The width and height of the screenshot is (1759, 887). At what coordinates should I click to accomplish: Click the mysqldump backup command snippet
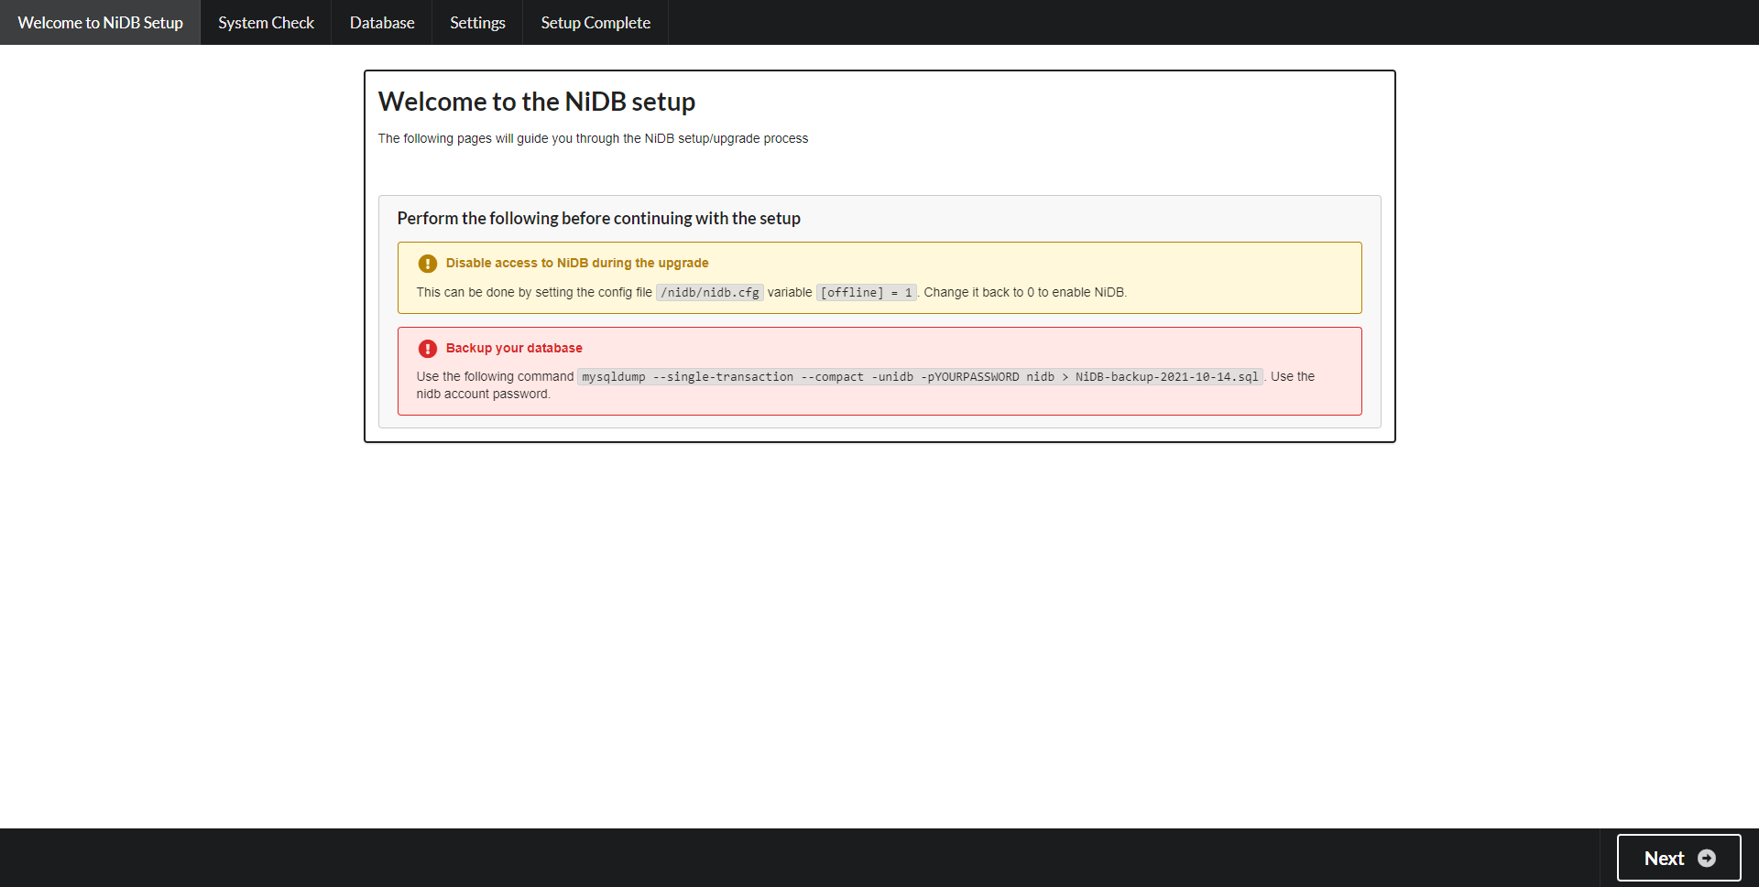point(919,377)
